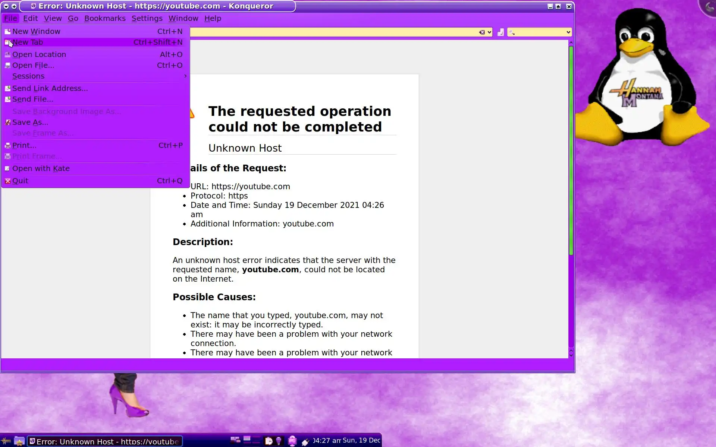The image size is (716, 447).
Task: Open the Bookmarks menu
Action: 105,18
